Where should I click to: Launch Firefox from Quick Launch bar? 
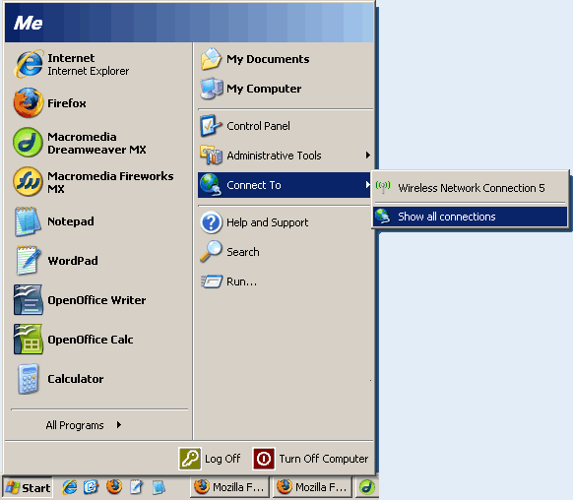click(x=114, y=487)
